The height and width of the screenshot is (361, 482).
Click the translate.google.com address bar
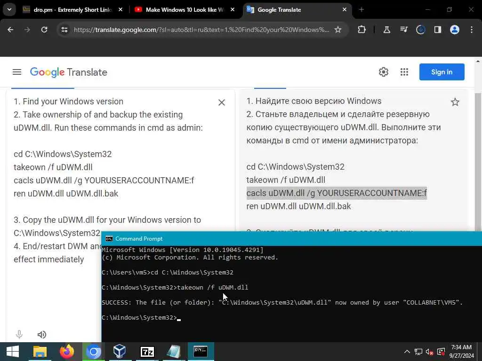201,30
